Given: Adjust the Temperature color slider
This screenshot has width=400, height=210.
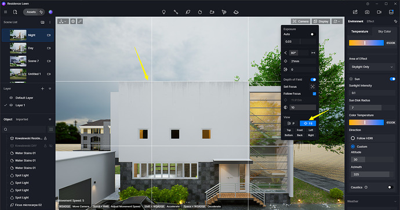Looking at the screenshot, I should [x=366, y=43].
